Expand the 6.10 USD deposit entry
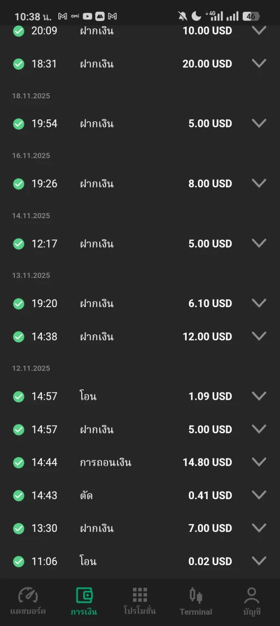 (x=259, y=303)
